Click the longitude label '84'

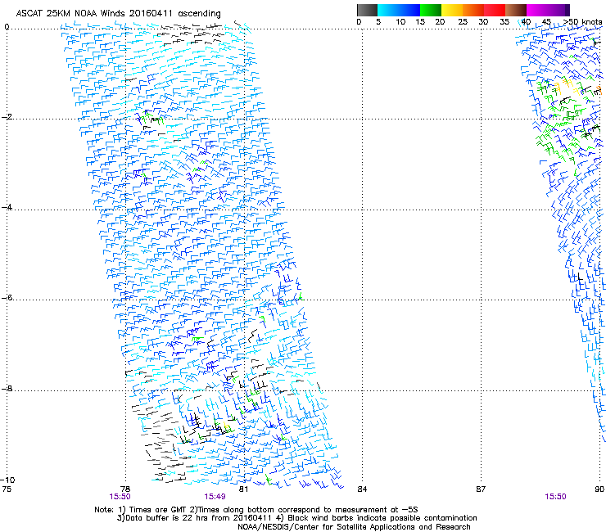click(x=362, y=489)
